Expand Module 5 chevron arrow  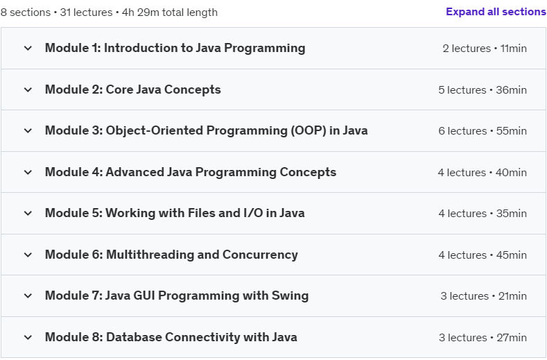pyautogui.click(x=28, y=213)
